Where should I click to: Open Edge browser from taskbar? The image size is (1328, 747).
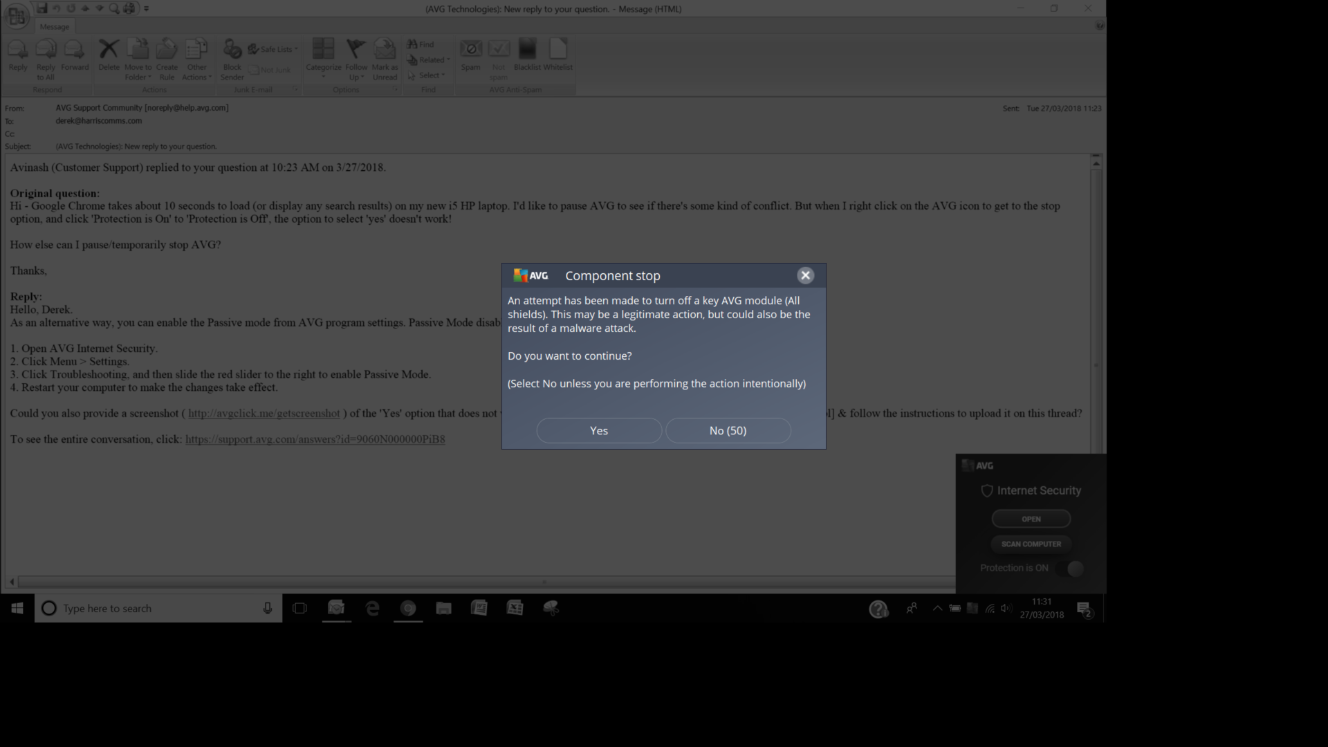(372, 608)
